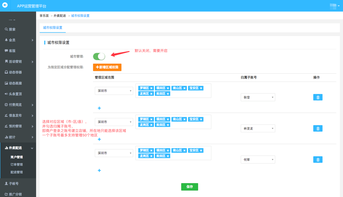Screen dimensions: 343x197
Task: Open 搜索 from the sidebar
Action: click(12, 29)
